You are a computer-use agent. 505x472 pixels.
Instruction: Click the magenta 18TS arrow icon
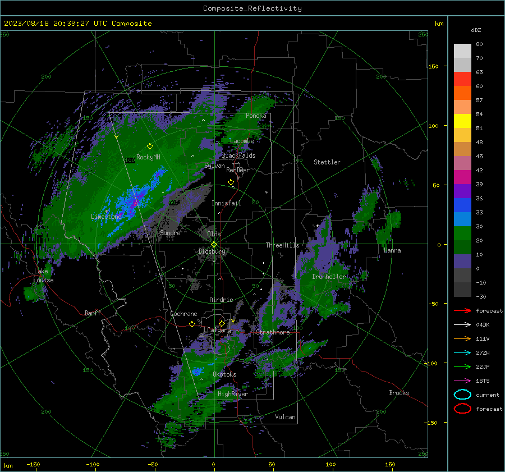462,381
